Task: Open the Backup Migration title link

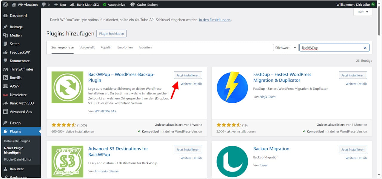Action: (x=271, y=149)
